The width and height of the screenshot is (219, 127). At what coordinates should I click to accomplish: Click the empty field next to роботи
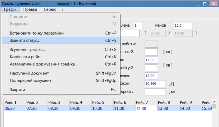(x=151, y=44)
